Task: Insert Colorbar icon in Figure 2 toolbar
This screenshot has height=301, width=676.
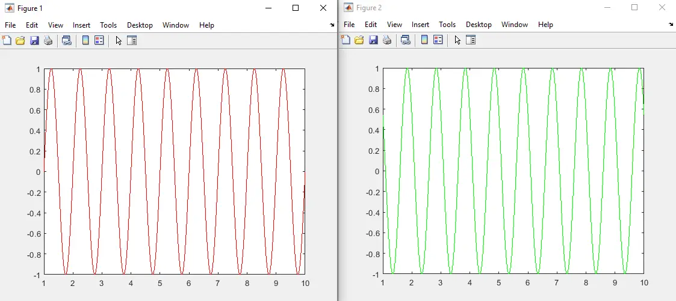Action: 424,40
